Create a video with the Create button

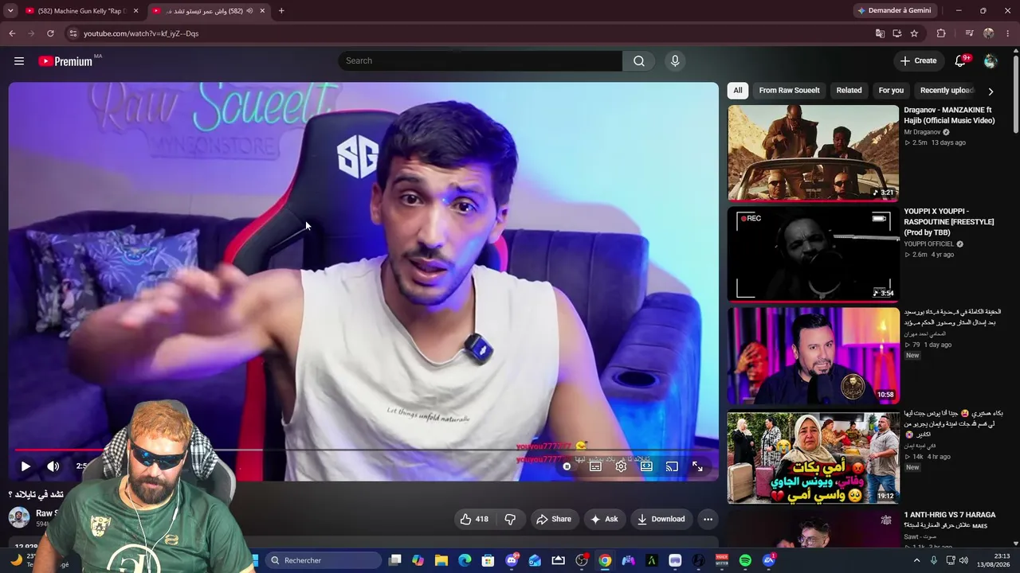pos(918,61)
